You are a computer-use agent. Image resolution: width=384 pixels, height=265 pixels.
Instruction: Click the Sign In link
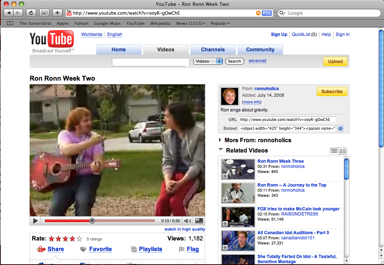(x=342, y=34)
